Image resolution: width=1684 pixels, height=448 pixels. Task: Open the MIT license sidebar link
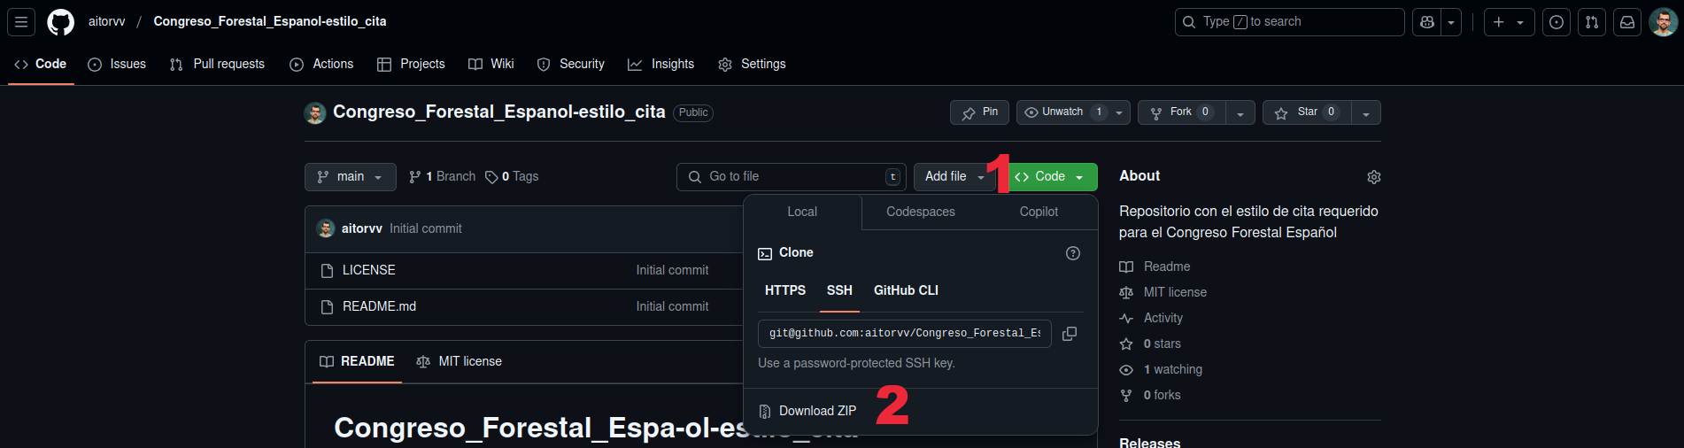(1163, 292)
